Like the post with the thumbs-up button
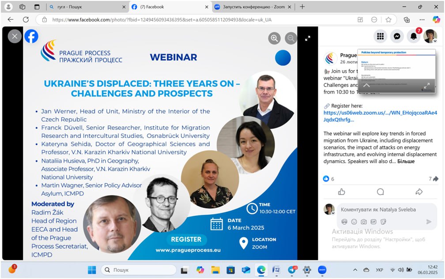The image size is (445, 279). 341,192
